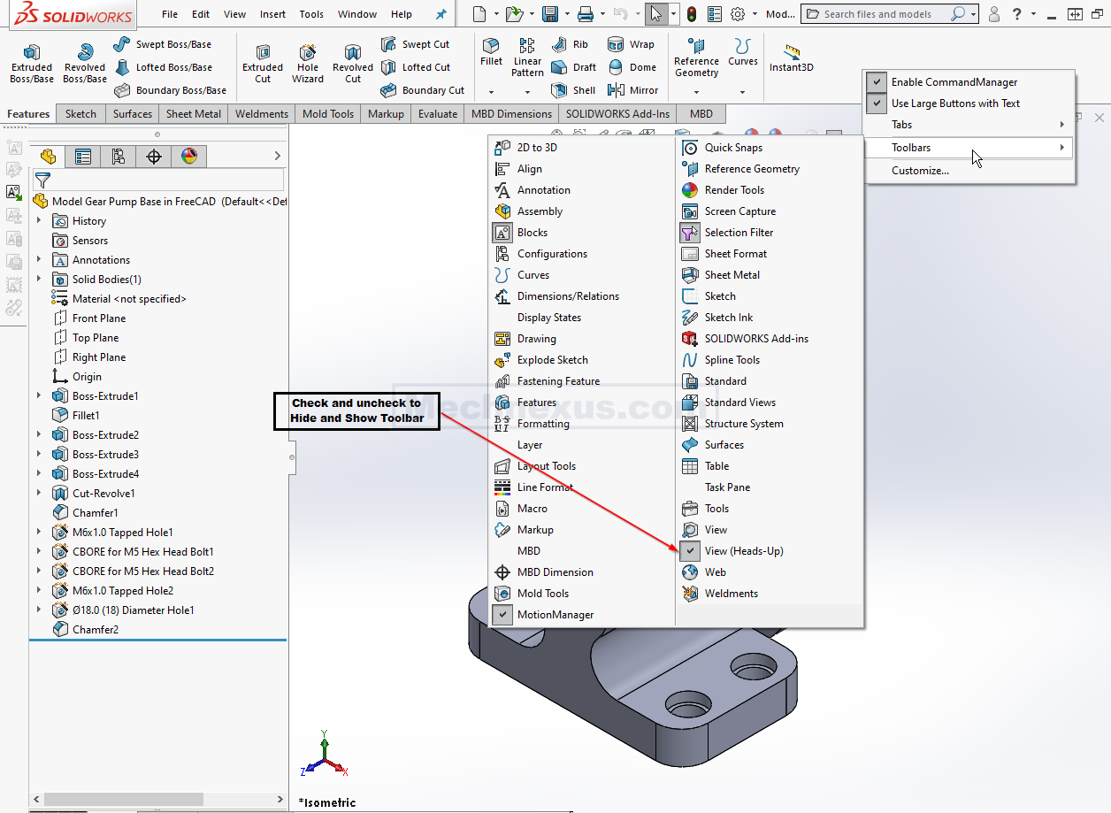Click the Fillet feature icon
The image size is (1111, 813).
tap(491, 46)
